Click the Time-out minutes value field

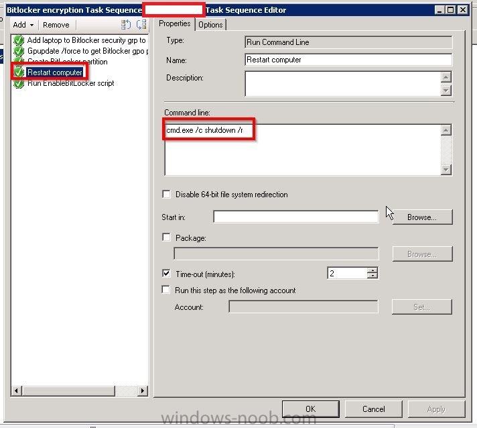click(347, 273)
